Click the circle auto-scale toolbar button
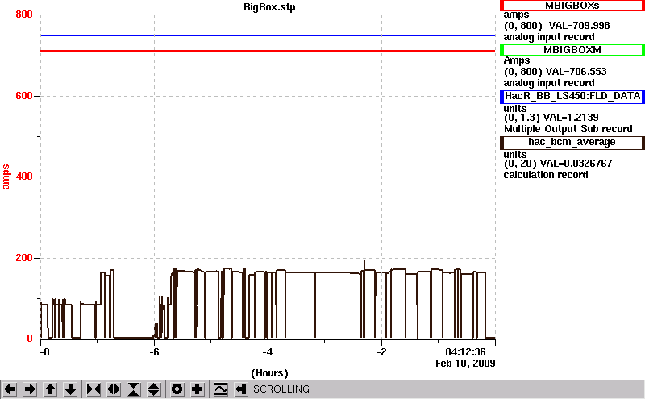This screenshot has width=645, height=399. pyautogui.click(x=177, y=389)
